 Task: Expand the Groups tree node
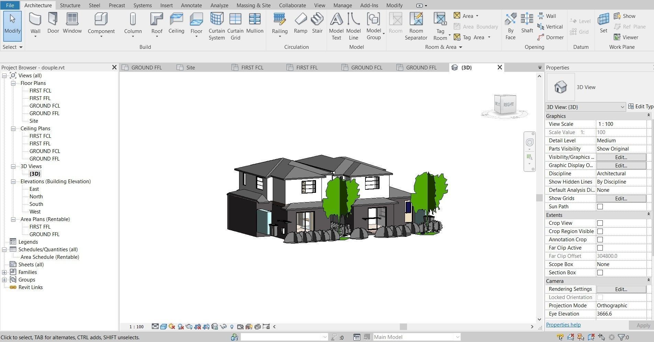point(4,280)
